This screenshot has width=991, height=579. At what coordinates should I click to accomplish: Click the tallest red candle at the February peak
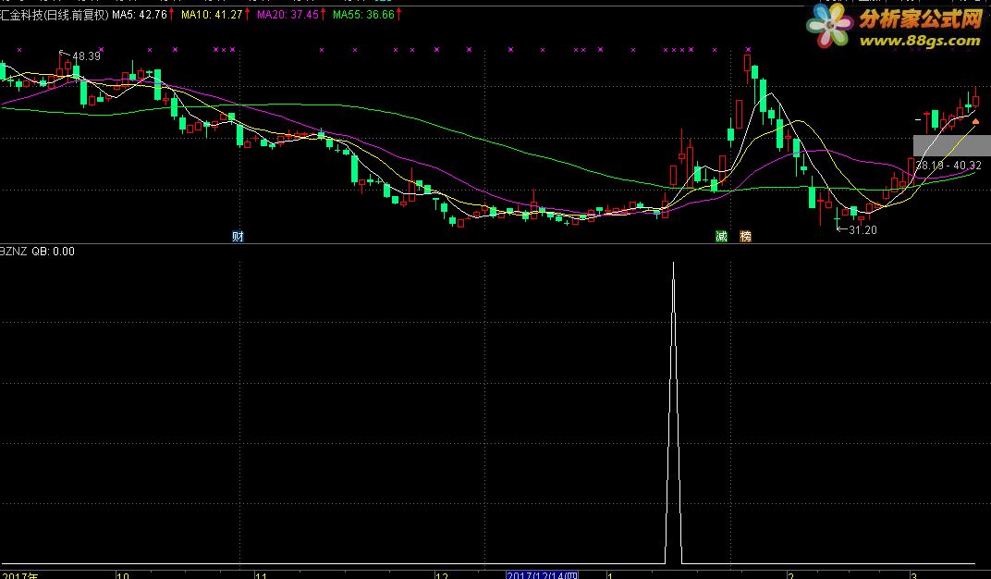747,65
